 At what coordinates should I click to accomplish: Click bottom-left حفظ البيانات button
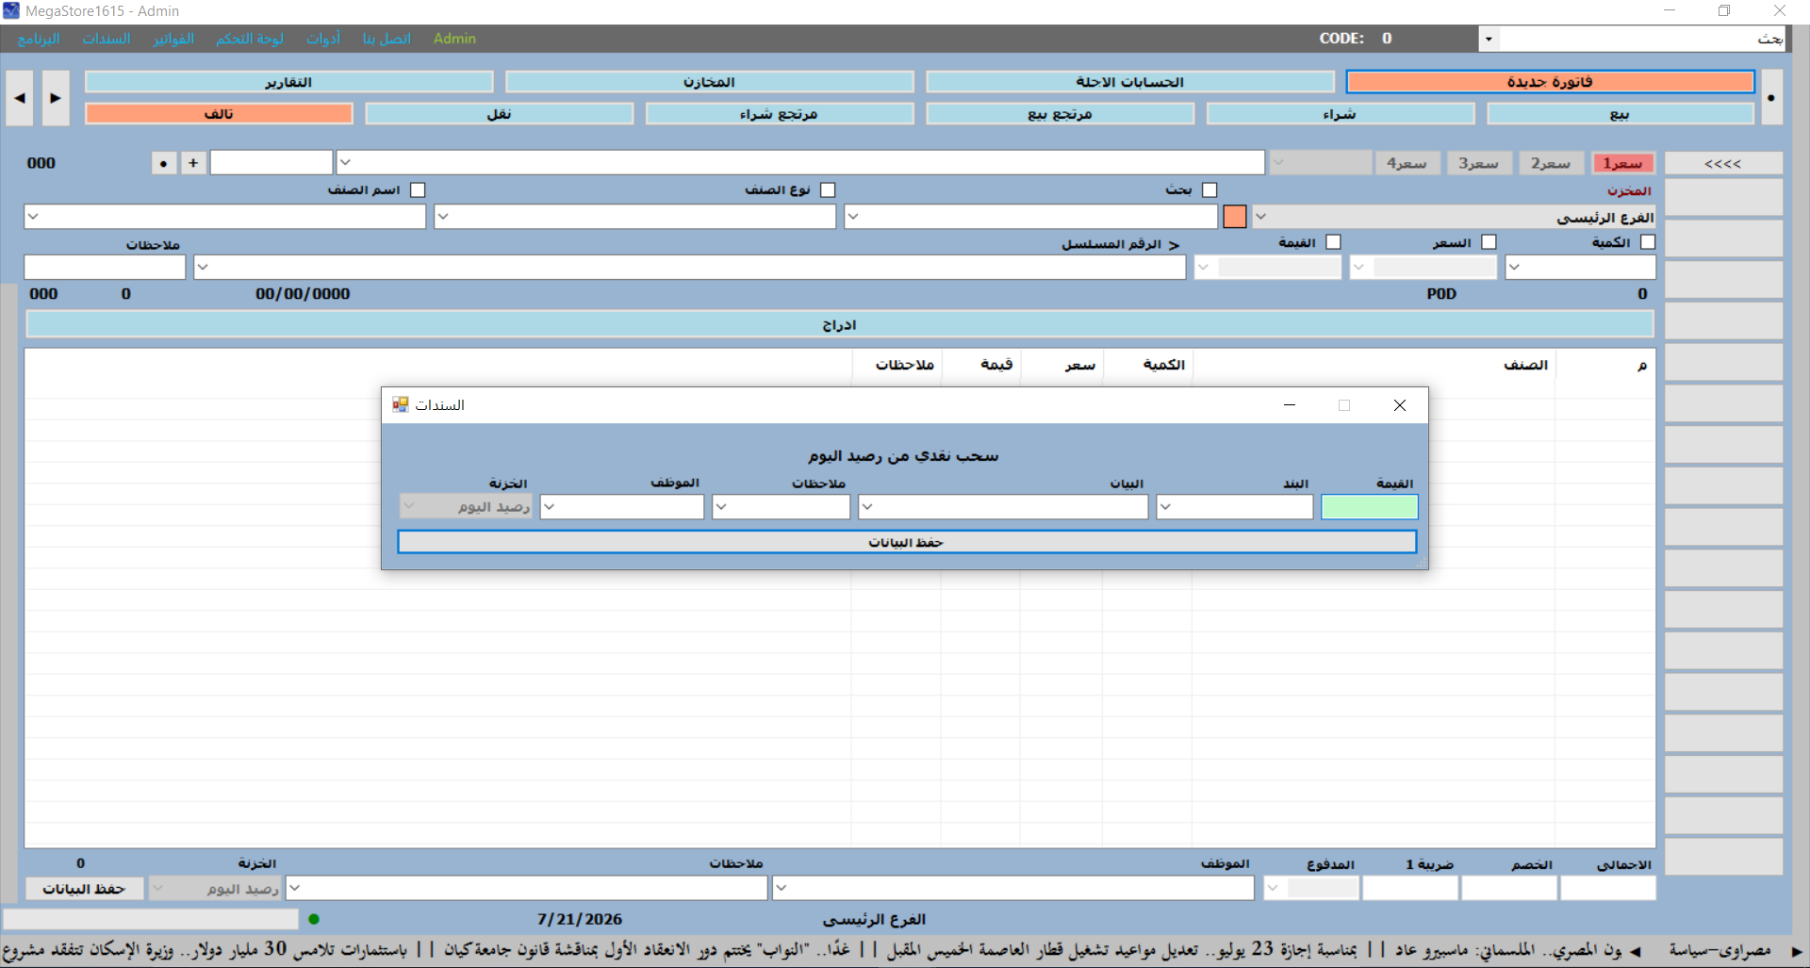click(x=84, y=889)
